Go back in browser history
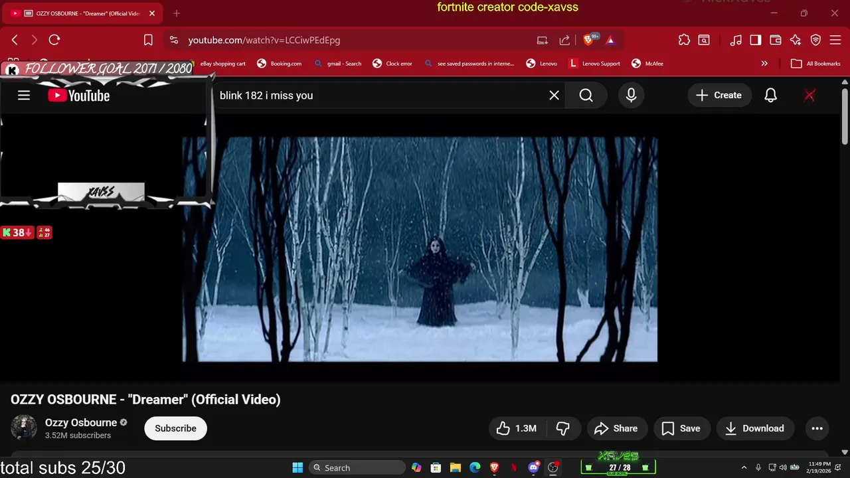Viewport: 850px width, 478px height. (15, 40)
